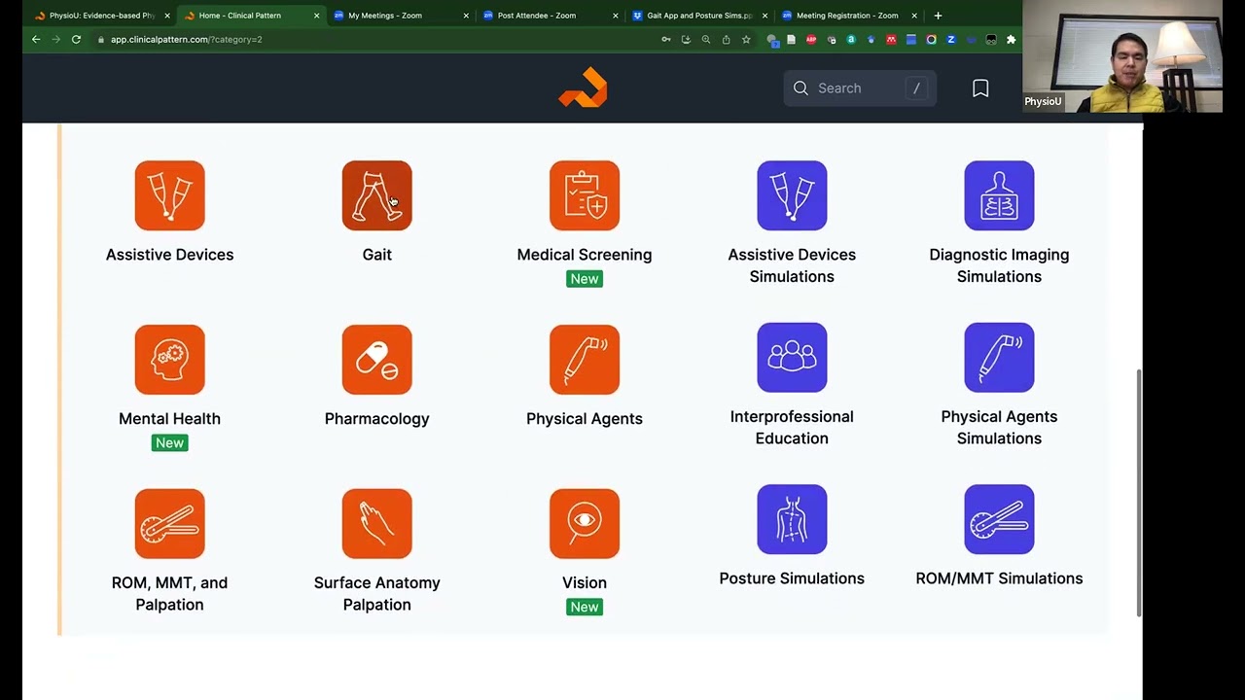The height and width of the screenshot is (700, 1245).
Task: Open the Vision eye icon
Action: [x=584, y=524]
